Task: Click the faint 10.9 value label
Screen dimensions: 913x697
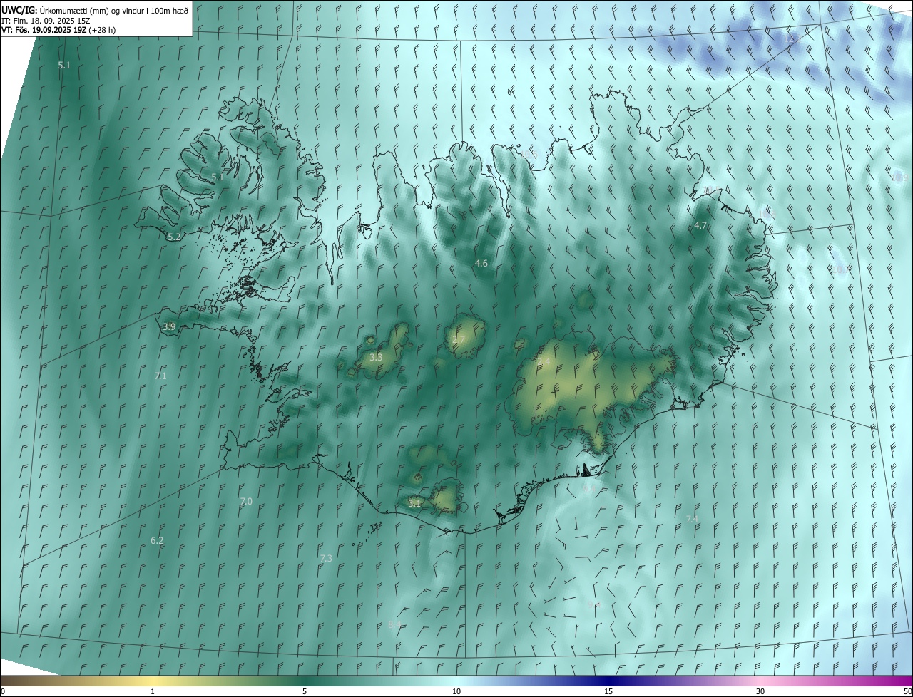Action: point(899,177)
